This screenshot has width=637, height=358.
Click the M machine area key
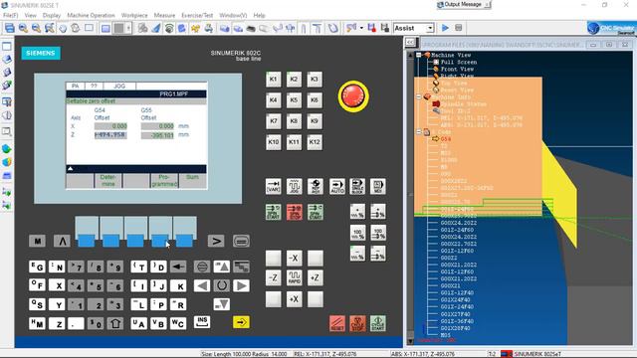[x=38, y=241]
